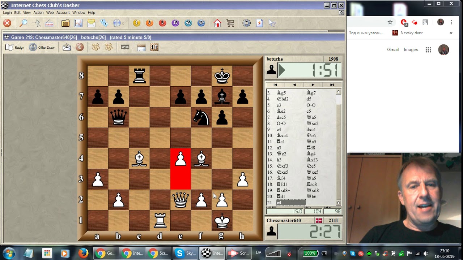
Task: Click the cursor question-mark help icon
Action: (272, 23)
